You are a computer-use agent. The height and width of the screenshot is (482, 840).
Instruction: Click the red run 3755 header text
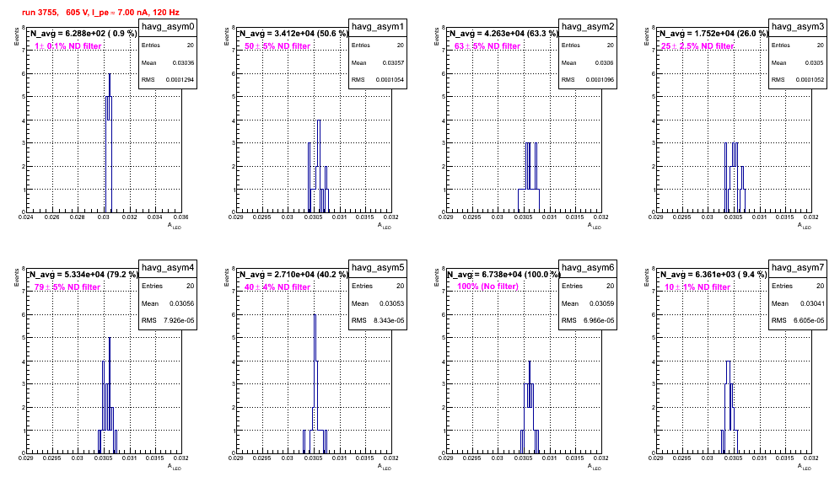[100, 13]
